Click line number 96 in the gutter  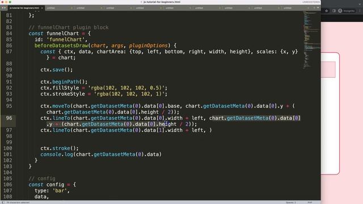click(x=9, y=118)
